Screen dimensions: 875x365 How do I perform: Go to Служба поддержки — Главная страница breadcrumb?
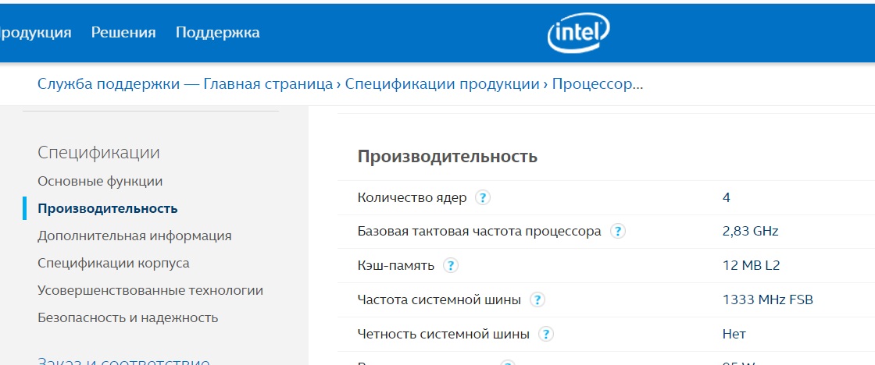(185, 84)
